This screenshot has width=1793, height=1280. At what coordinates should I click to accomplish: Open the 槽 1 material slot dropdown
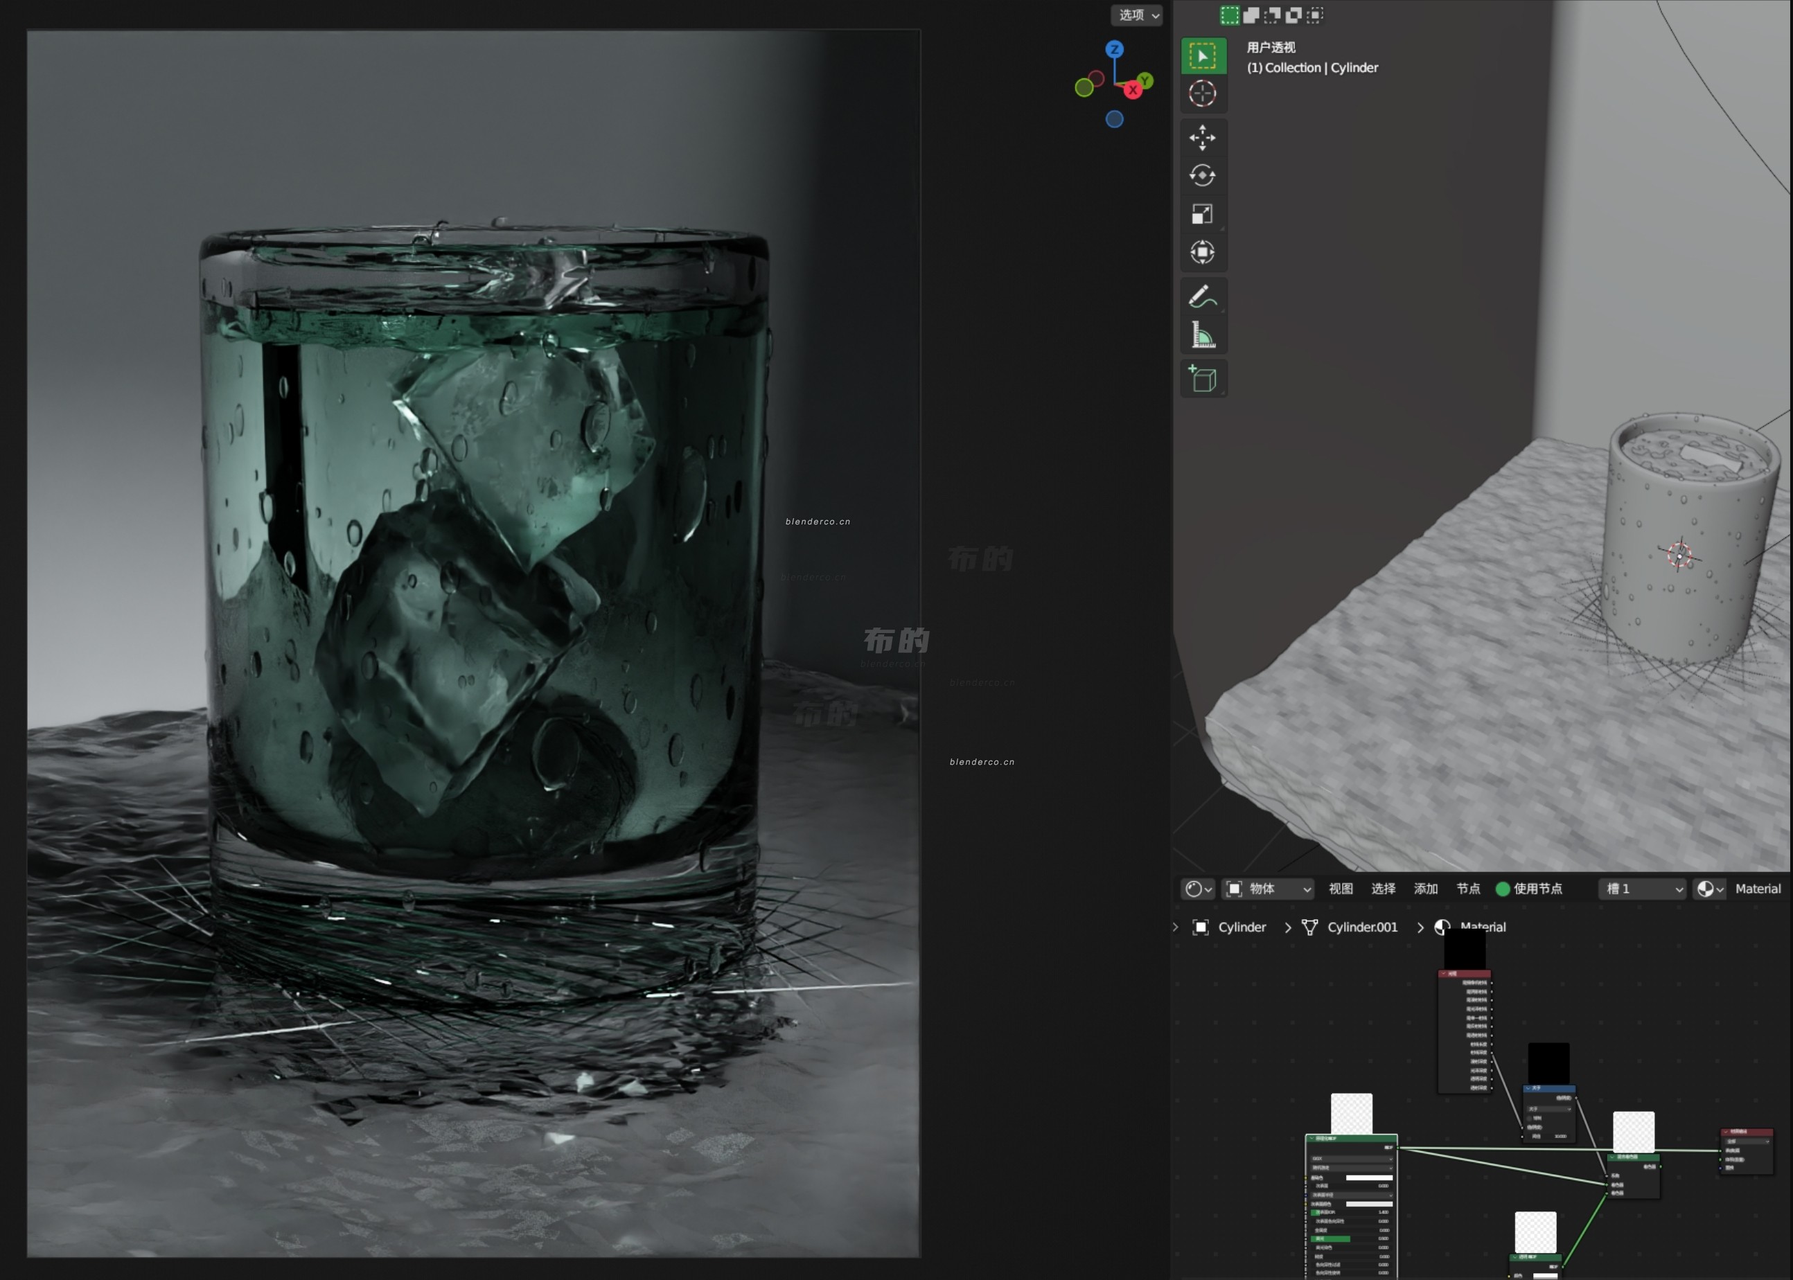[x=1643, y=889]
